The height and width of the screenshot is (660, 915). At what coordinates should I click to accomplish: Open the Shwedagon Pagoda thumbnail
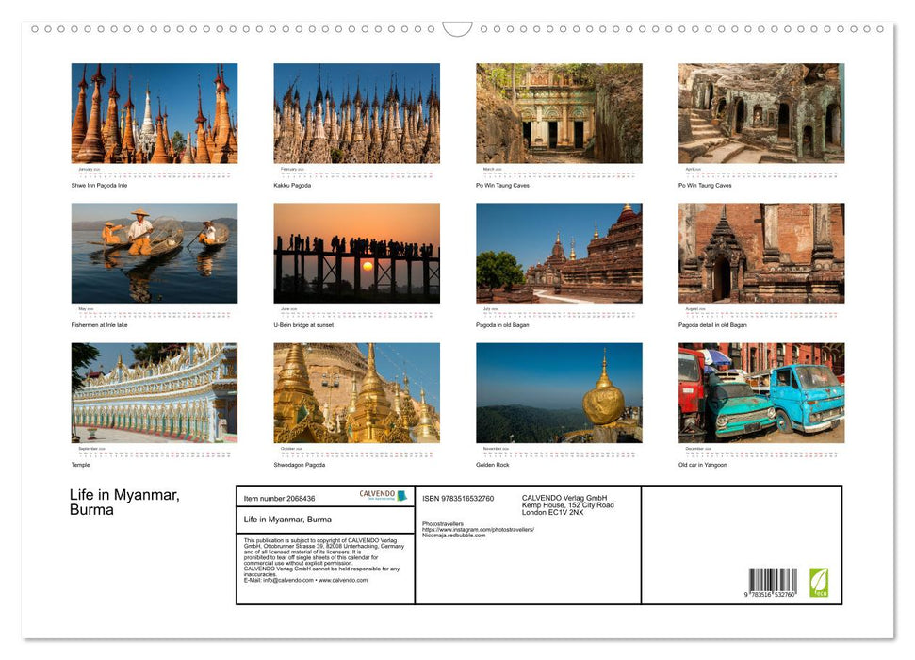[x=356, y=393]
